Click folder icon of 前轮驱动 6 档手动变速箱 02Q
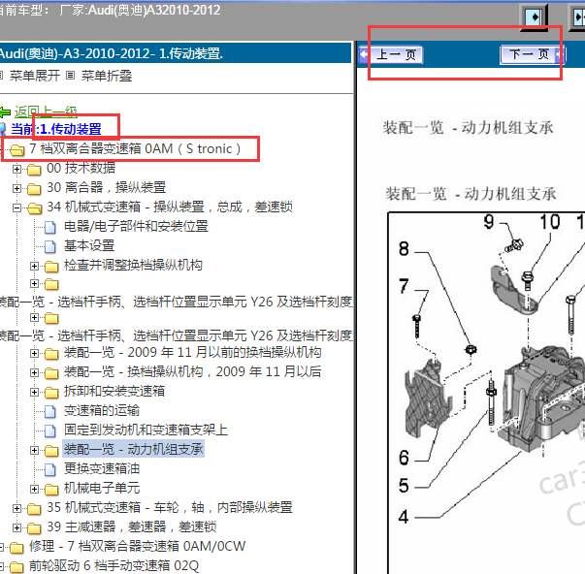Screen dimensions: 585x574 pyautogui.click(x=16, y=567)
